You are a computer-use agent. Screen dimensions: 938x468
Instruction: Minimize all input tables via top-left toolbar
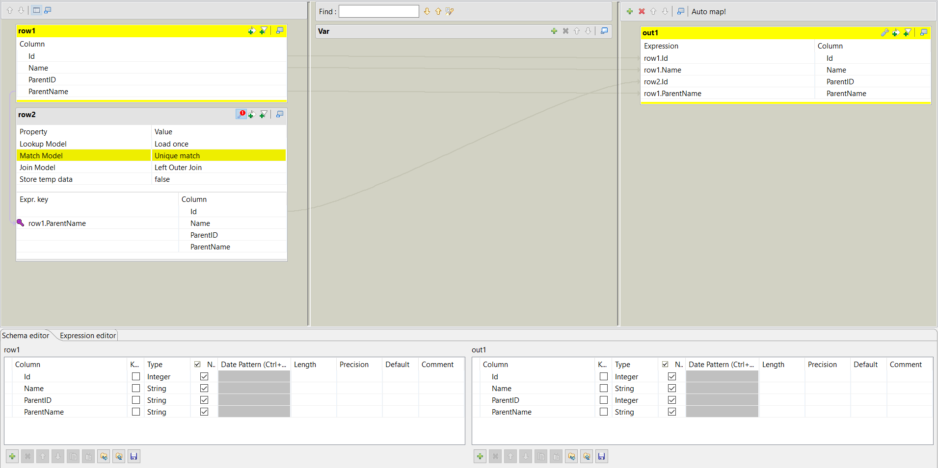pos(48,10)
